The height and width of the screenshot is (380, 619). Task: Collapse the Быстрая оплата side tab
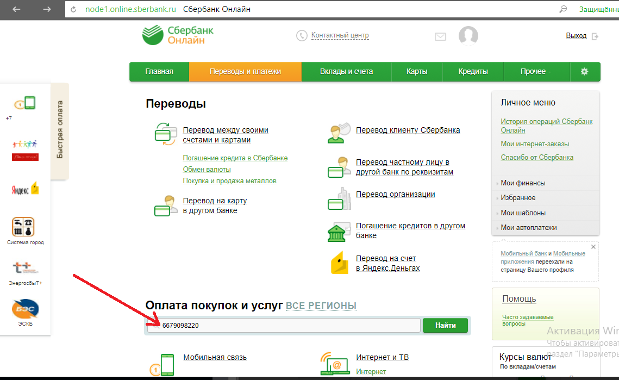(x=60, y=130)
